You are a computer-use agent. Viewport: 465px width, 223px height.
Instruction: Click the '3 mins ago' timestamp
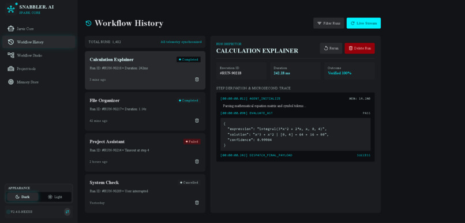[x=97, y=80]
